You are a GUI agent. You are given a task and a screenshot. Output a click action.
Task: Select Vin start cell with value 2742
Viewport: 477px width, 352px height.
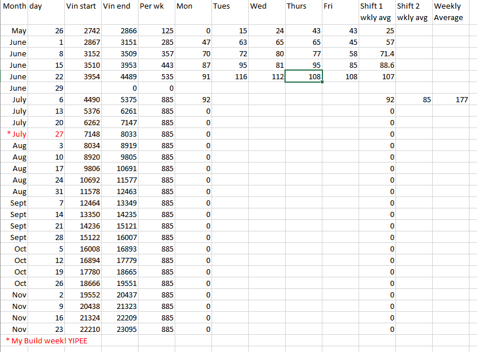83,30
